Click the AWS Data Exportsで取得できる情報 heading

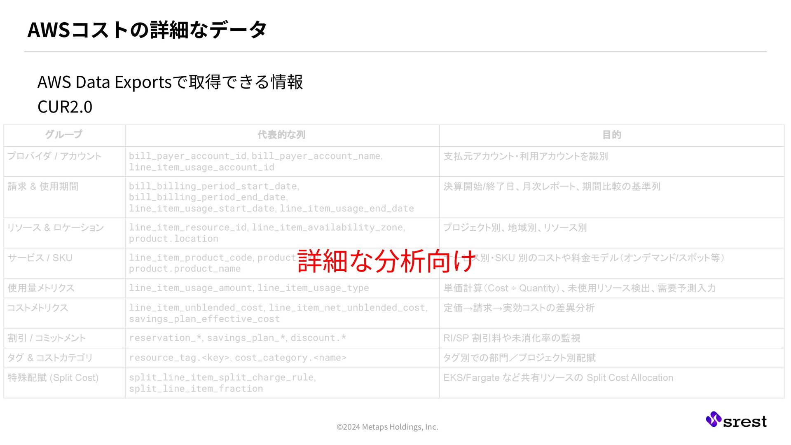pyautogui.click(x=170, y=82)
